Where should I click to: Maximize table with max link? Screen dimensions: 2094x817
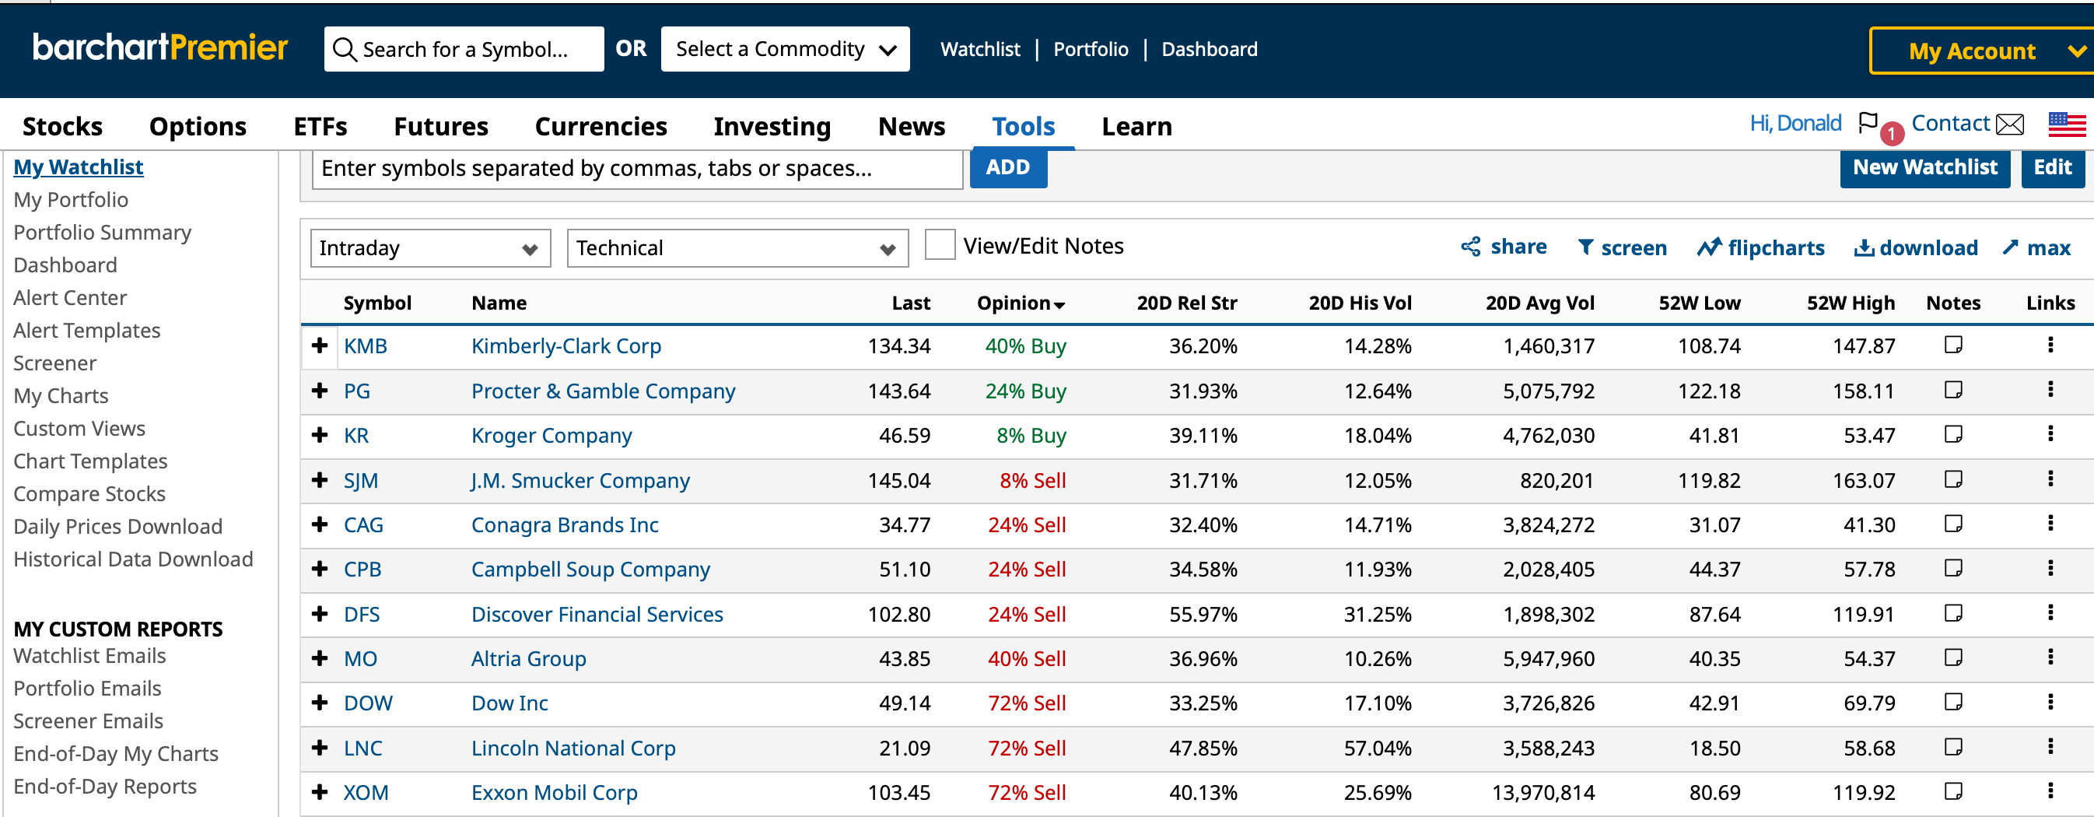[2036, 248]
